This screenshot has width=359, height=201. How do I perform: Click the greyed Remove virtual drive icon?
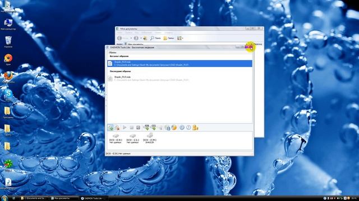(x=160, y=128)
